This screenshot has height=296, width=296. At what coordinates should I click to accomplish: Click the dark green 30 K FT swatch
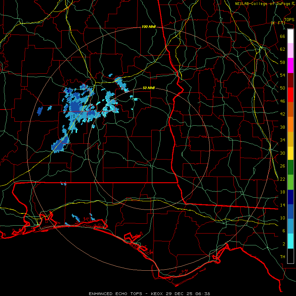click(x=290, y=167)
